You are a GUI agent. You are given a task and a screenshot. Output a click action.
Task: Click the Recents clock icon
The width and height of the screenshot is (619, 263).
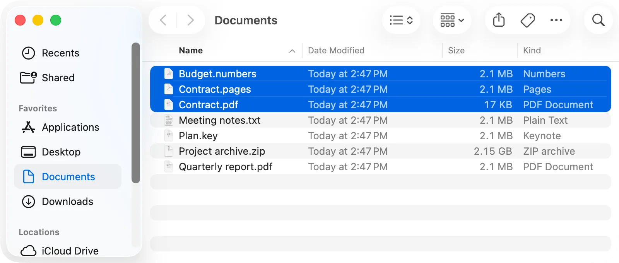tap(28, 53)
